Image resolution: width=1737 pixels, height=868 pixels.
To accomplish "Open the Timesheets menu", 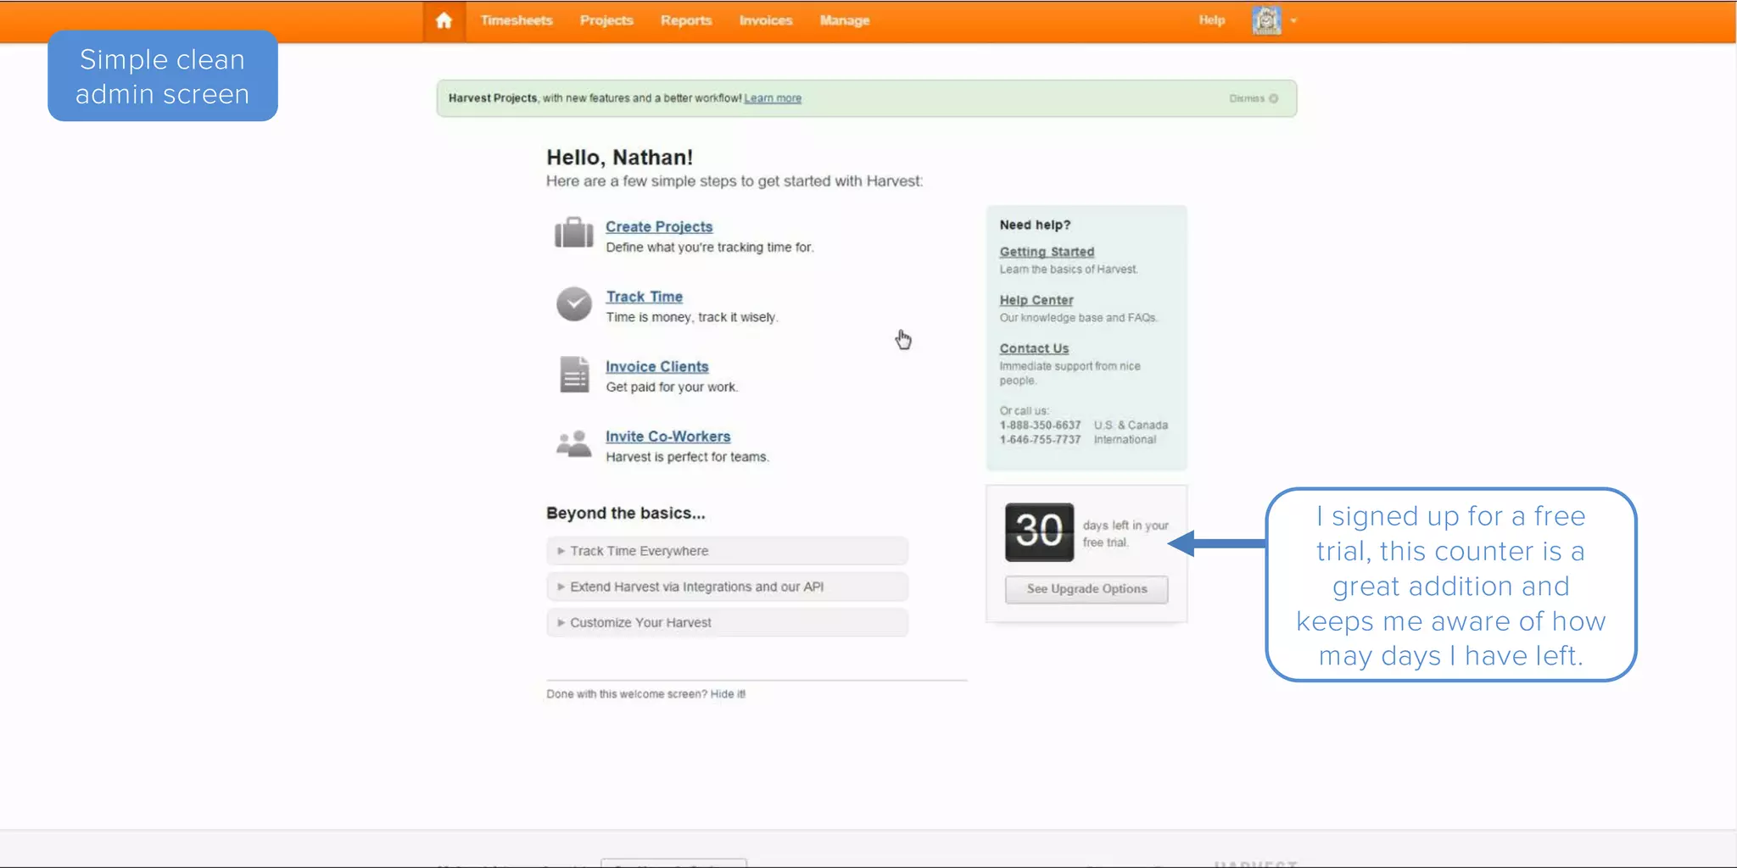I will pyautogui.click(x=517, y=20).
